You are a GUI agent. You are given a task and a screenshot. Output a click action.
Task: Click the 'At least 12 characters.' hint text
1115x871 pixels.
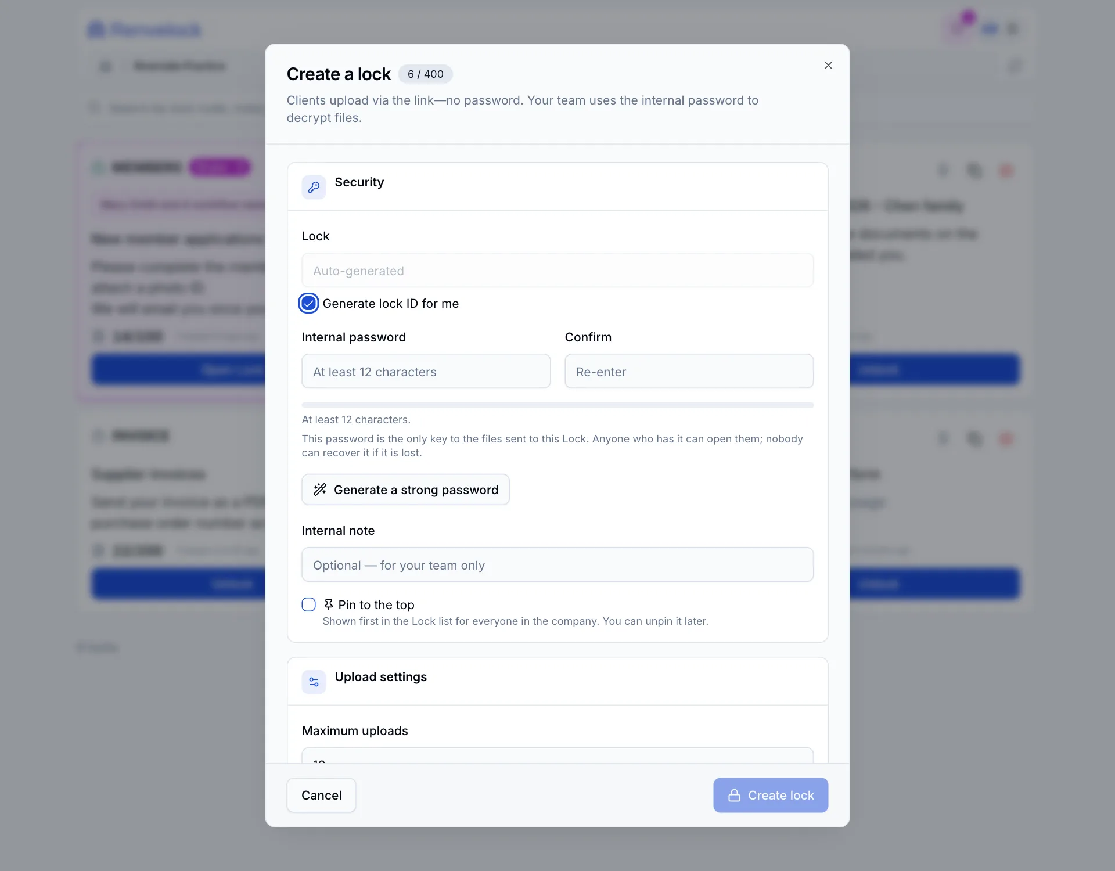click(x=356, y=420)
